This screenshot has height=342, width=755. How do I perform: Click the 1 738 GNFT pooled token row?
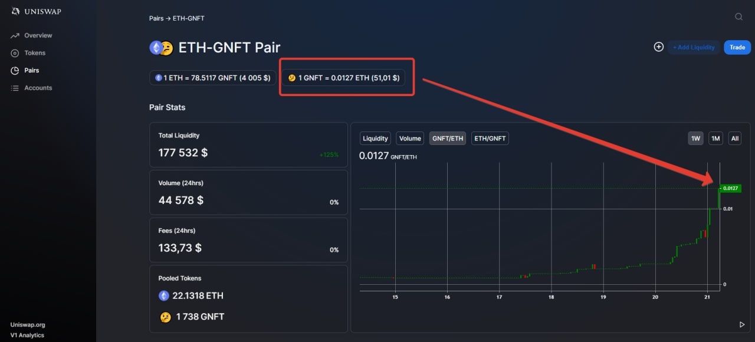(192, 317)
